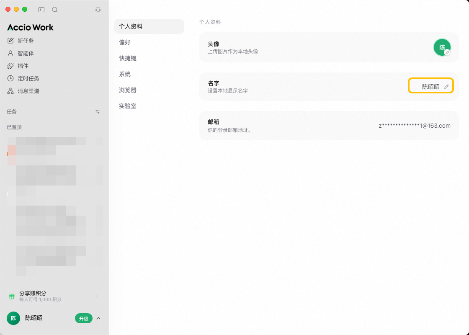Screen dimensions: 469x335
Task: Click the gift icon for sharing points
Action: point(12,296)
